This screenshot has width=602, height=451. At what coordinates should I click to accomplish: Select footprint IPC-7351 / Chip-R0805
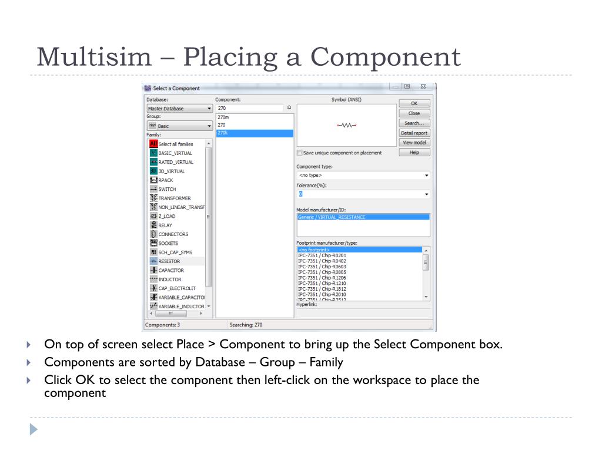coord(360,272)
